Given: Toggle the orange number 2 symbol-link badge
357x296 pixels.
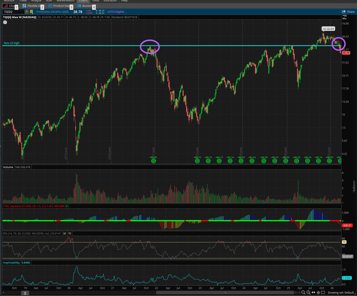Looking at the screenshot, I should 31,12.
